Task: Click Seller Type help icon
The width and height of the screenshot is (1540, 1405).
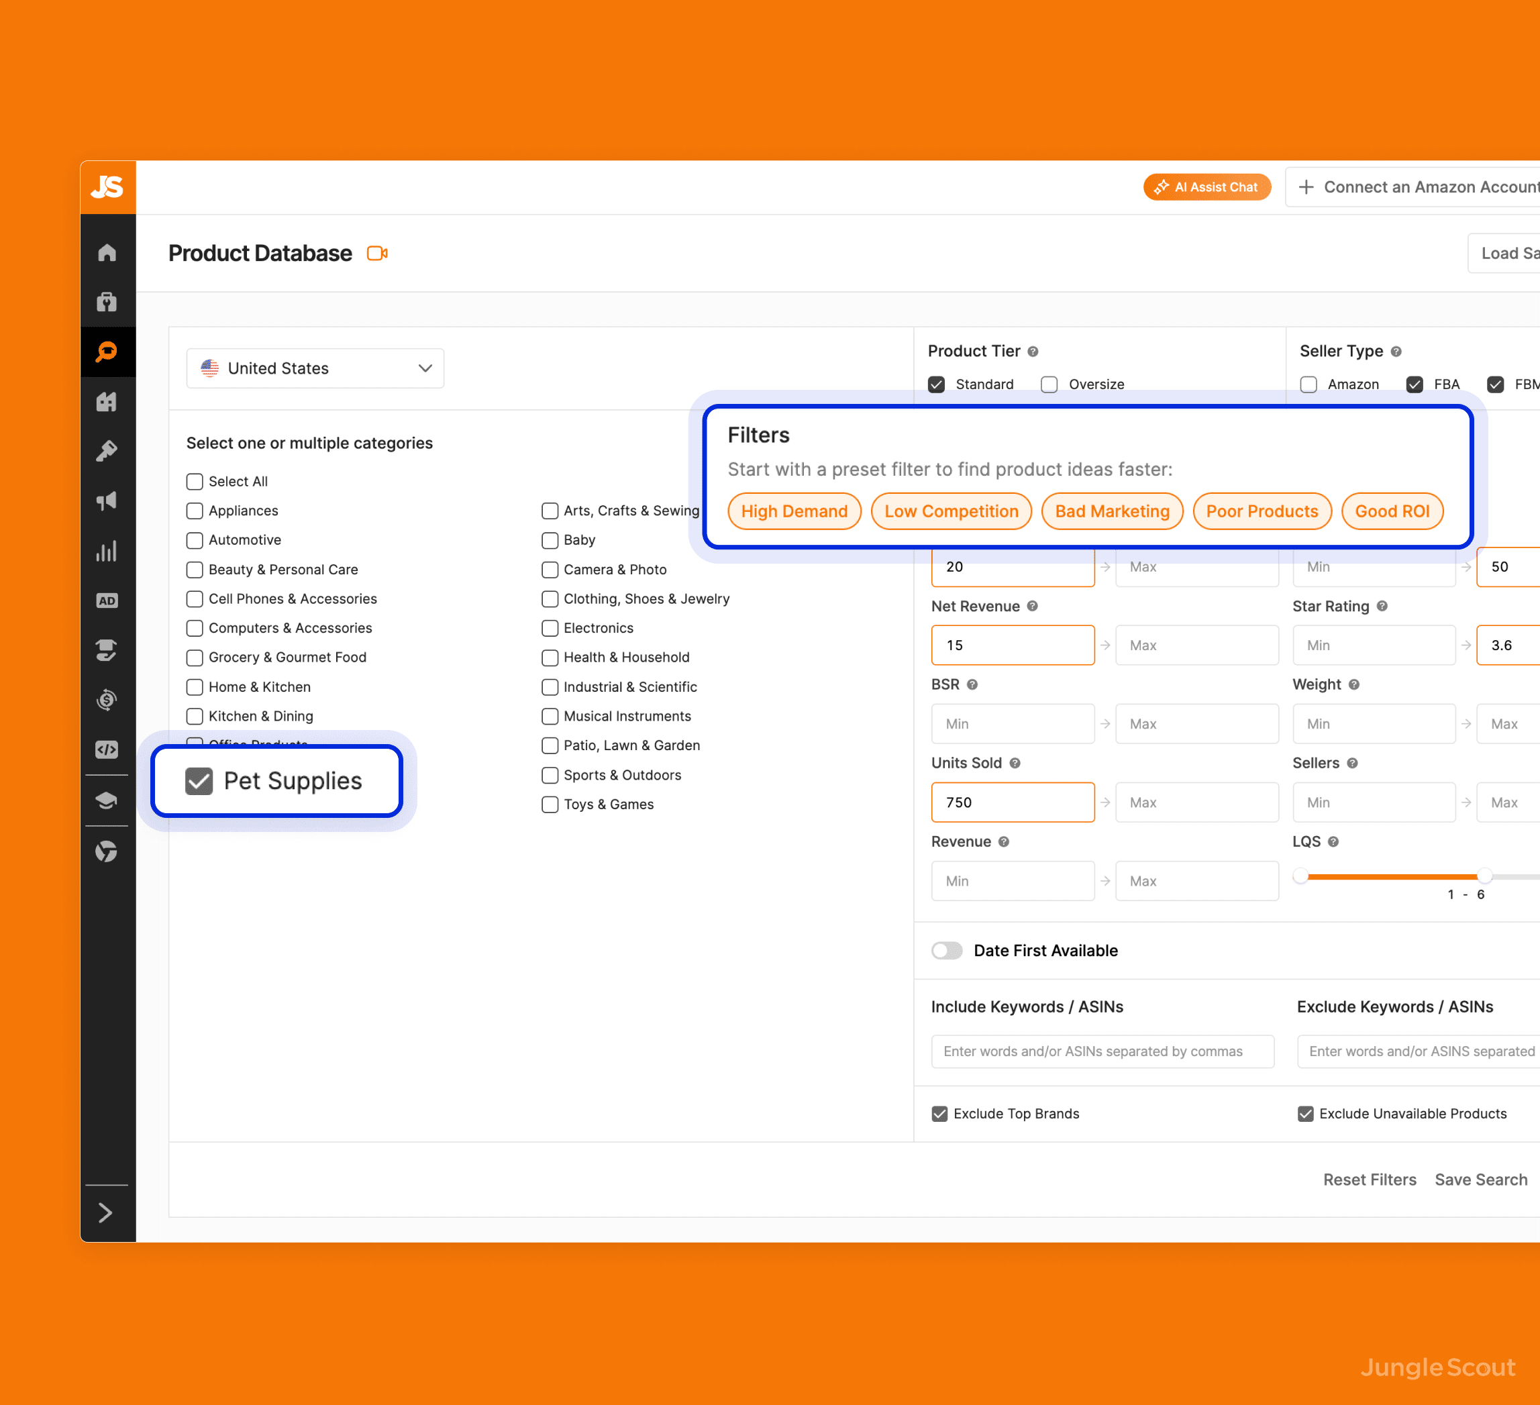Action: tap(1396, 352)
